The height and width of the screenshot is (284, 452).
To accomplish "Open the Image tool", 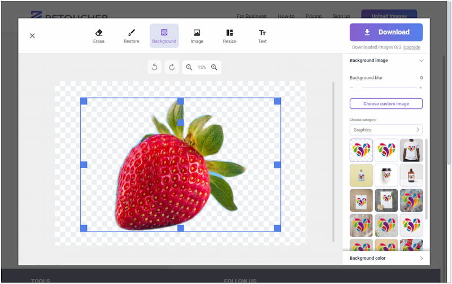I will [197, 36].
